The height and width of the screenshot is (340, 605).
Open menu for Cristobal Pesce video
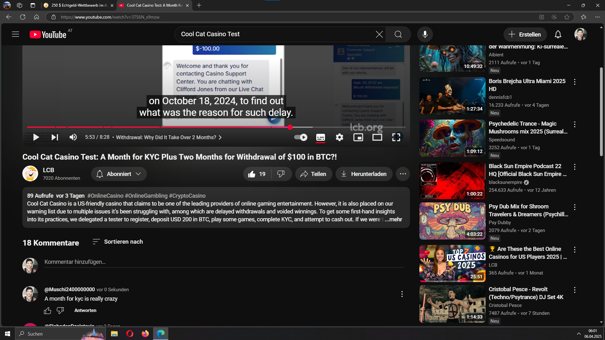point(575,290)
